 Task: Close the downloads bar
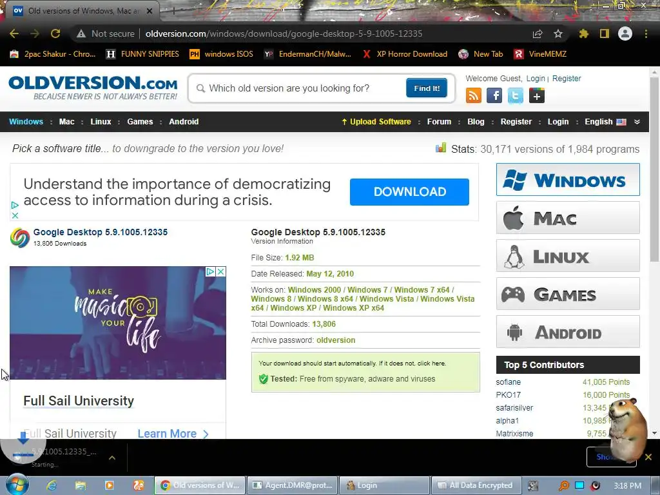pos(648,457)
